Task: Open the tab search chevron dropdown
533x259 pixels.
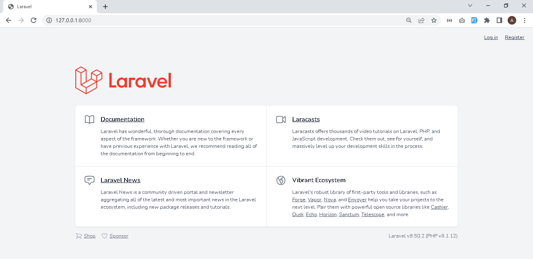Action: click(x=470, y=5)
